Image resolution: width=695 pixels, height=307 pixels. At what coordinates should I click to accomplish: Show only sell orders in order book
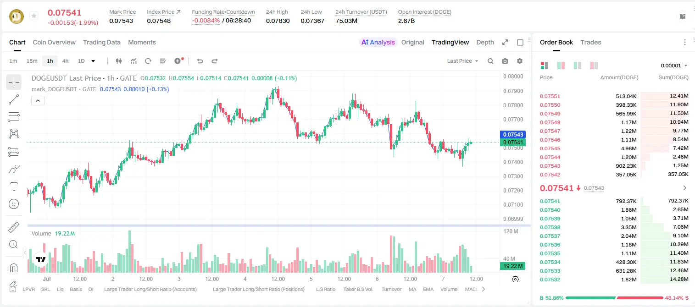593,66
